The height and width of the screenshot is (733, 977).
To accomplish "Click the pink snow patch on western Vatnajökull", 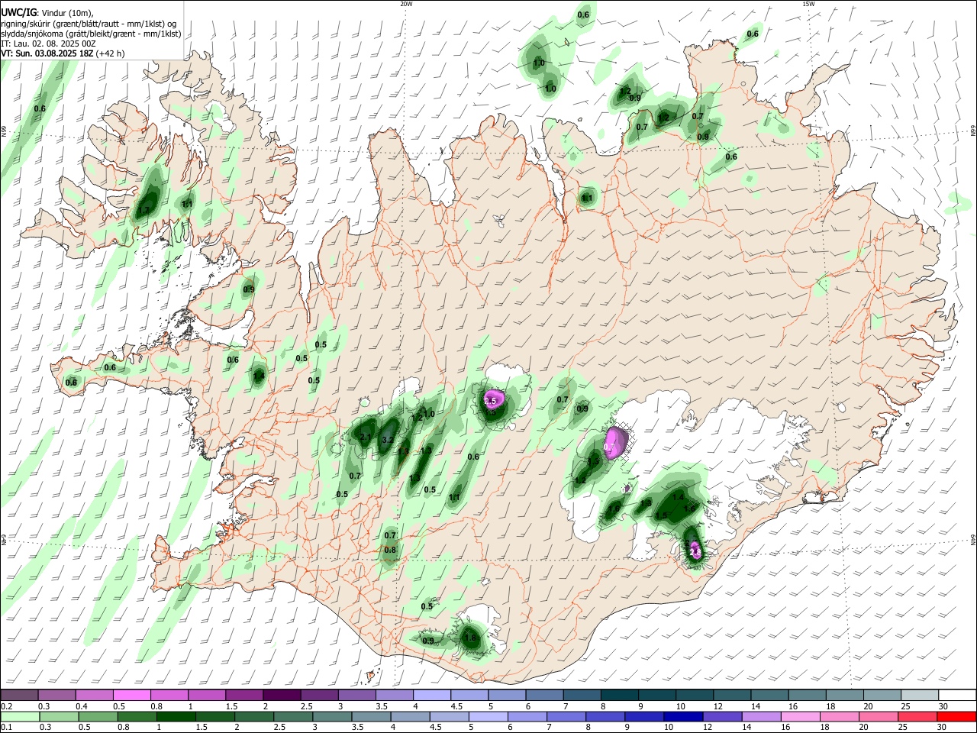I will pyautogui.click(x=614, y=443).
